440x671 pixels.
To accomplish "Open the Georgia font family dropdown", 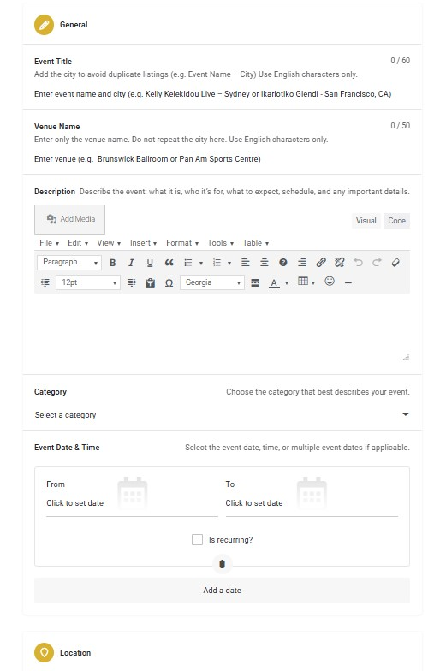I will click(212, 282).
